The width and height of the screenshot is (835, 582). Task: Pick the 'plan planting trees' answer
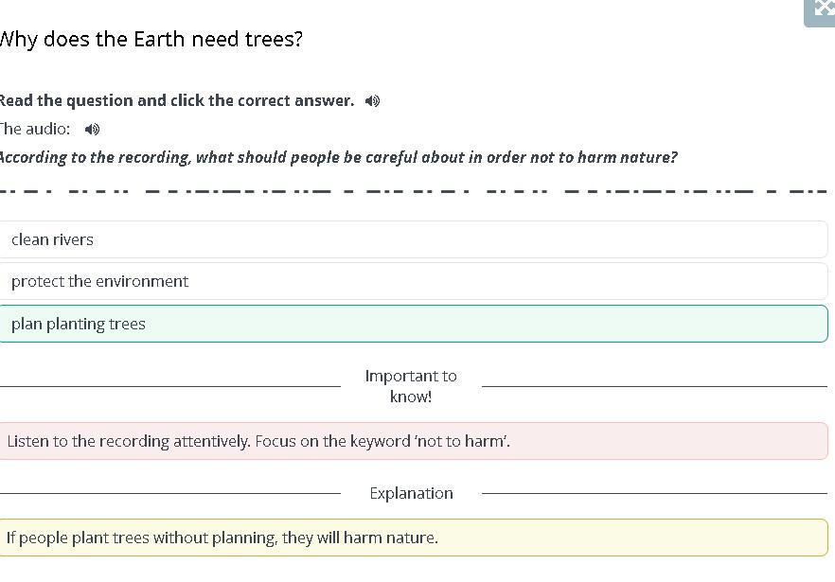click(x=413, y=324)
